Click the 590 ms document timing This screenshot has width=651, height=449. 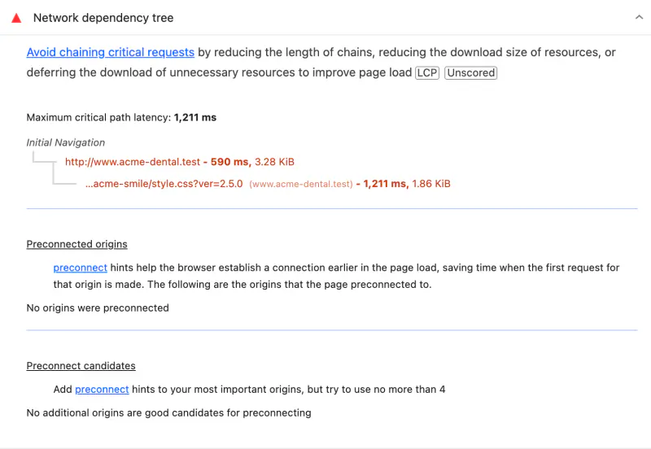[230, 162]
